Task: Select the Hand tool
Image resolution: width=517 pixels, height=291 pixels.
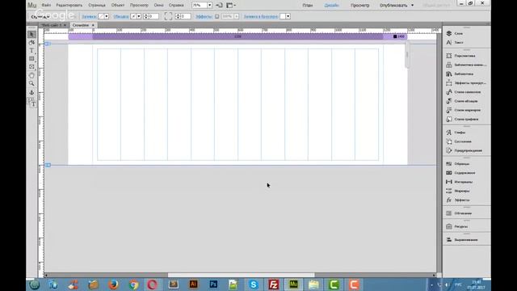Action: [32, 75]
